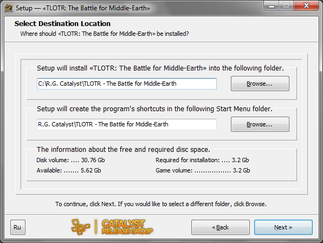Click the Setup installer icon in title bar

9,8
